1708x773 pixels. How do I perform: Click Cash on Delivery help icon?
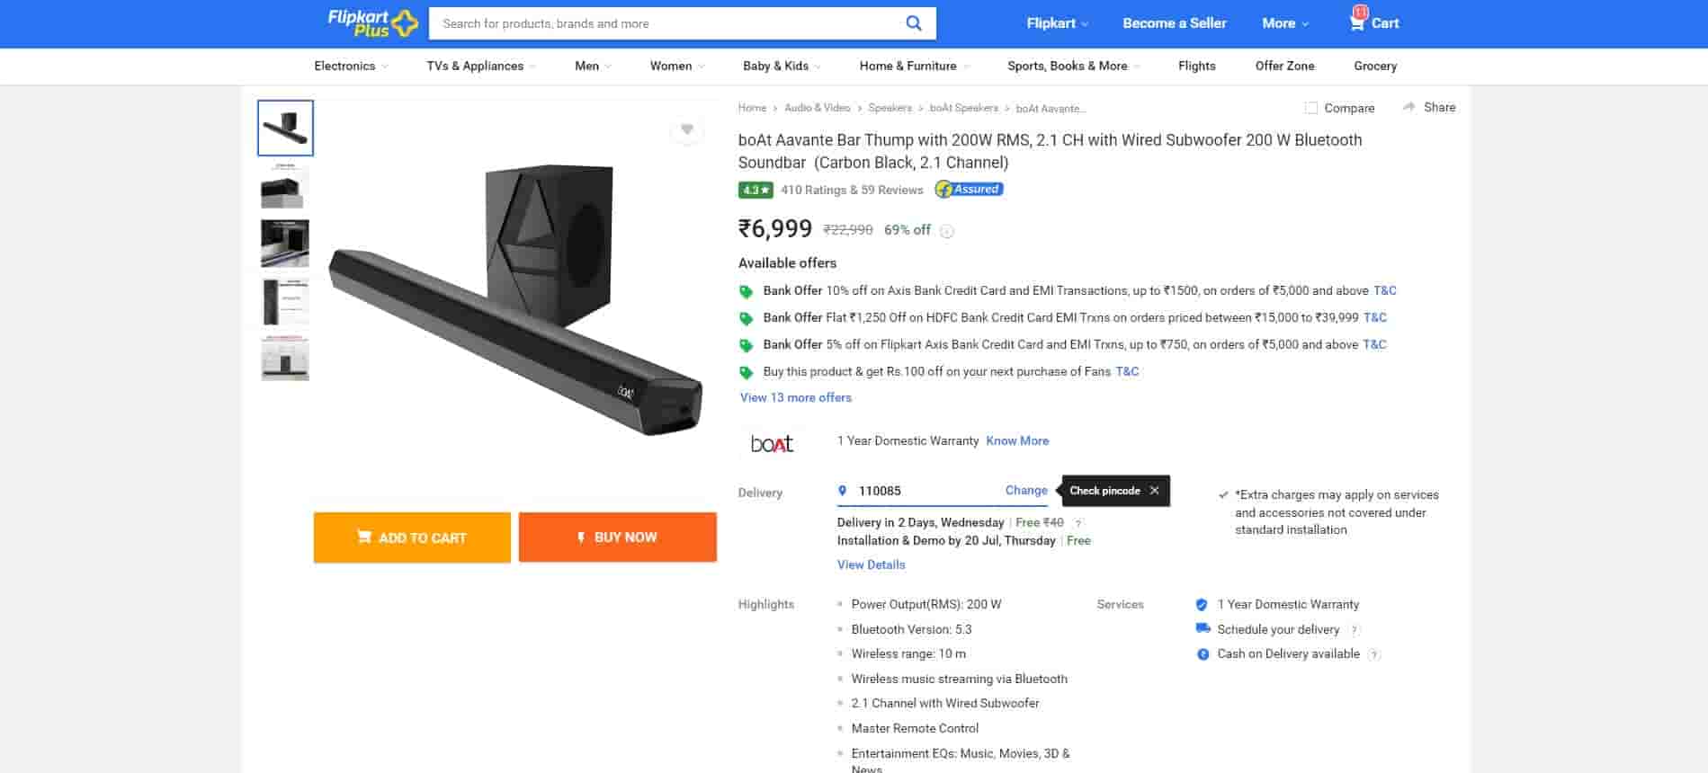[1373, 654]
